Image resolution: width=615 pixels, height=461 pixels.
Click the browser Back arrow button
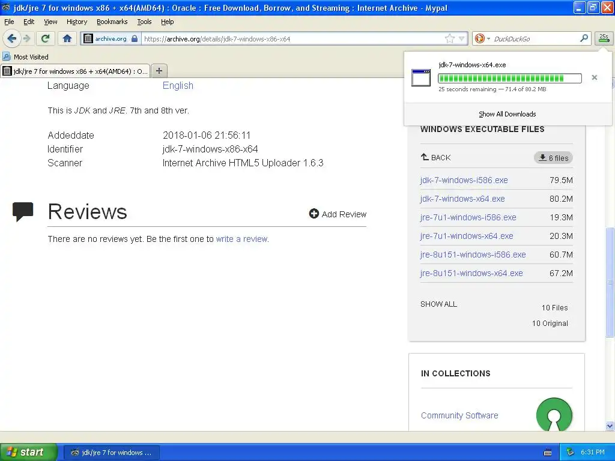coord(11,38)
